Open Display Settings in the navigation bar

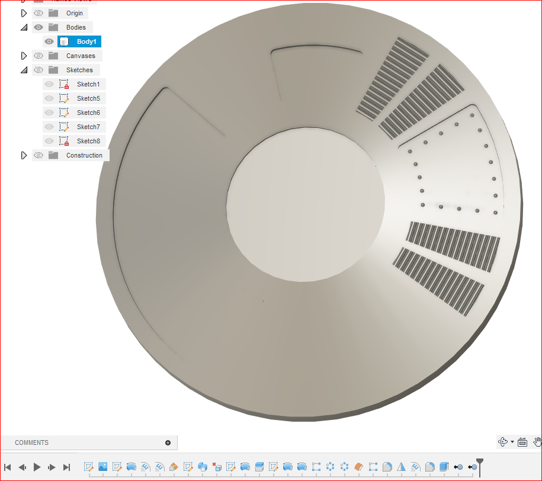click(522, 442)
